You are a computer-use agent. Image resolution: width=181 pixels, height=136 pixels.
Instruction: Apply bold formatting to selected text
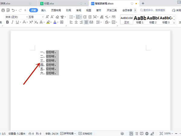8,22
